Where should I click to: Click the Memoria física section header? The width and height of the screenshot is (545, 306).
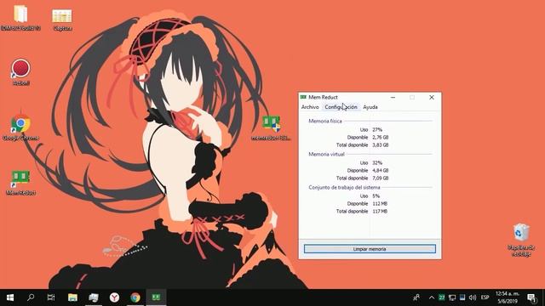(325, 121)
